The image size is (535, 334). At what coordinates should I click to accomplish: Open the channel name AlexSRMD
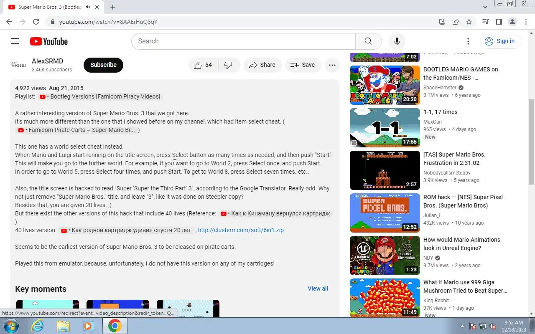click(47, 61)
